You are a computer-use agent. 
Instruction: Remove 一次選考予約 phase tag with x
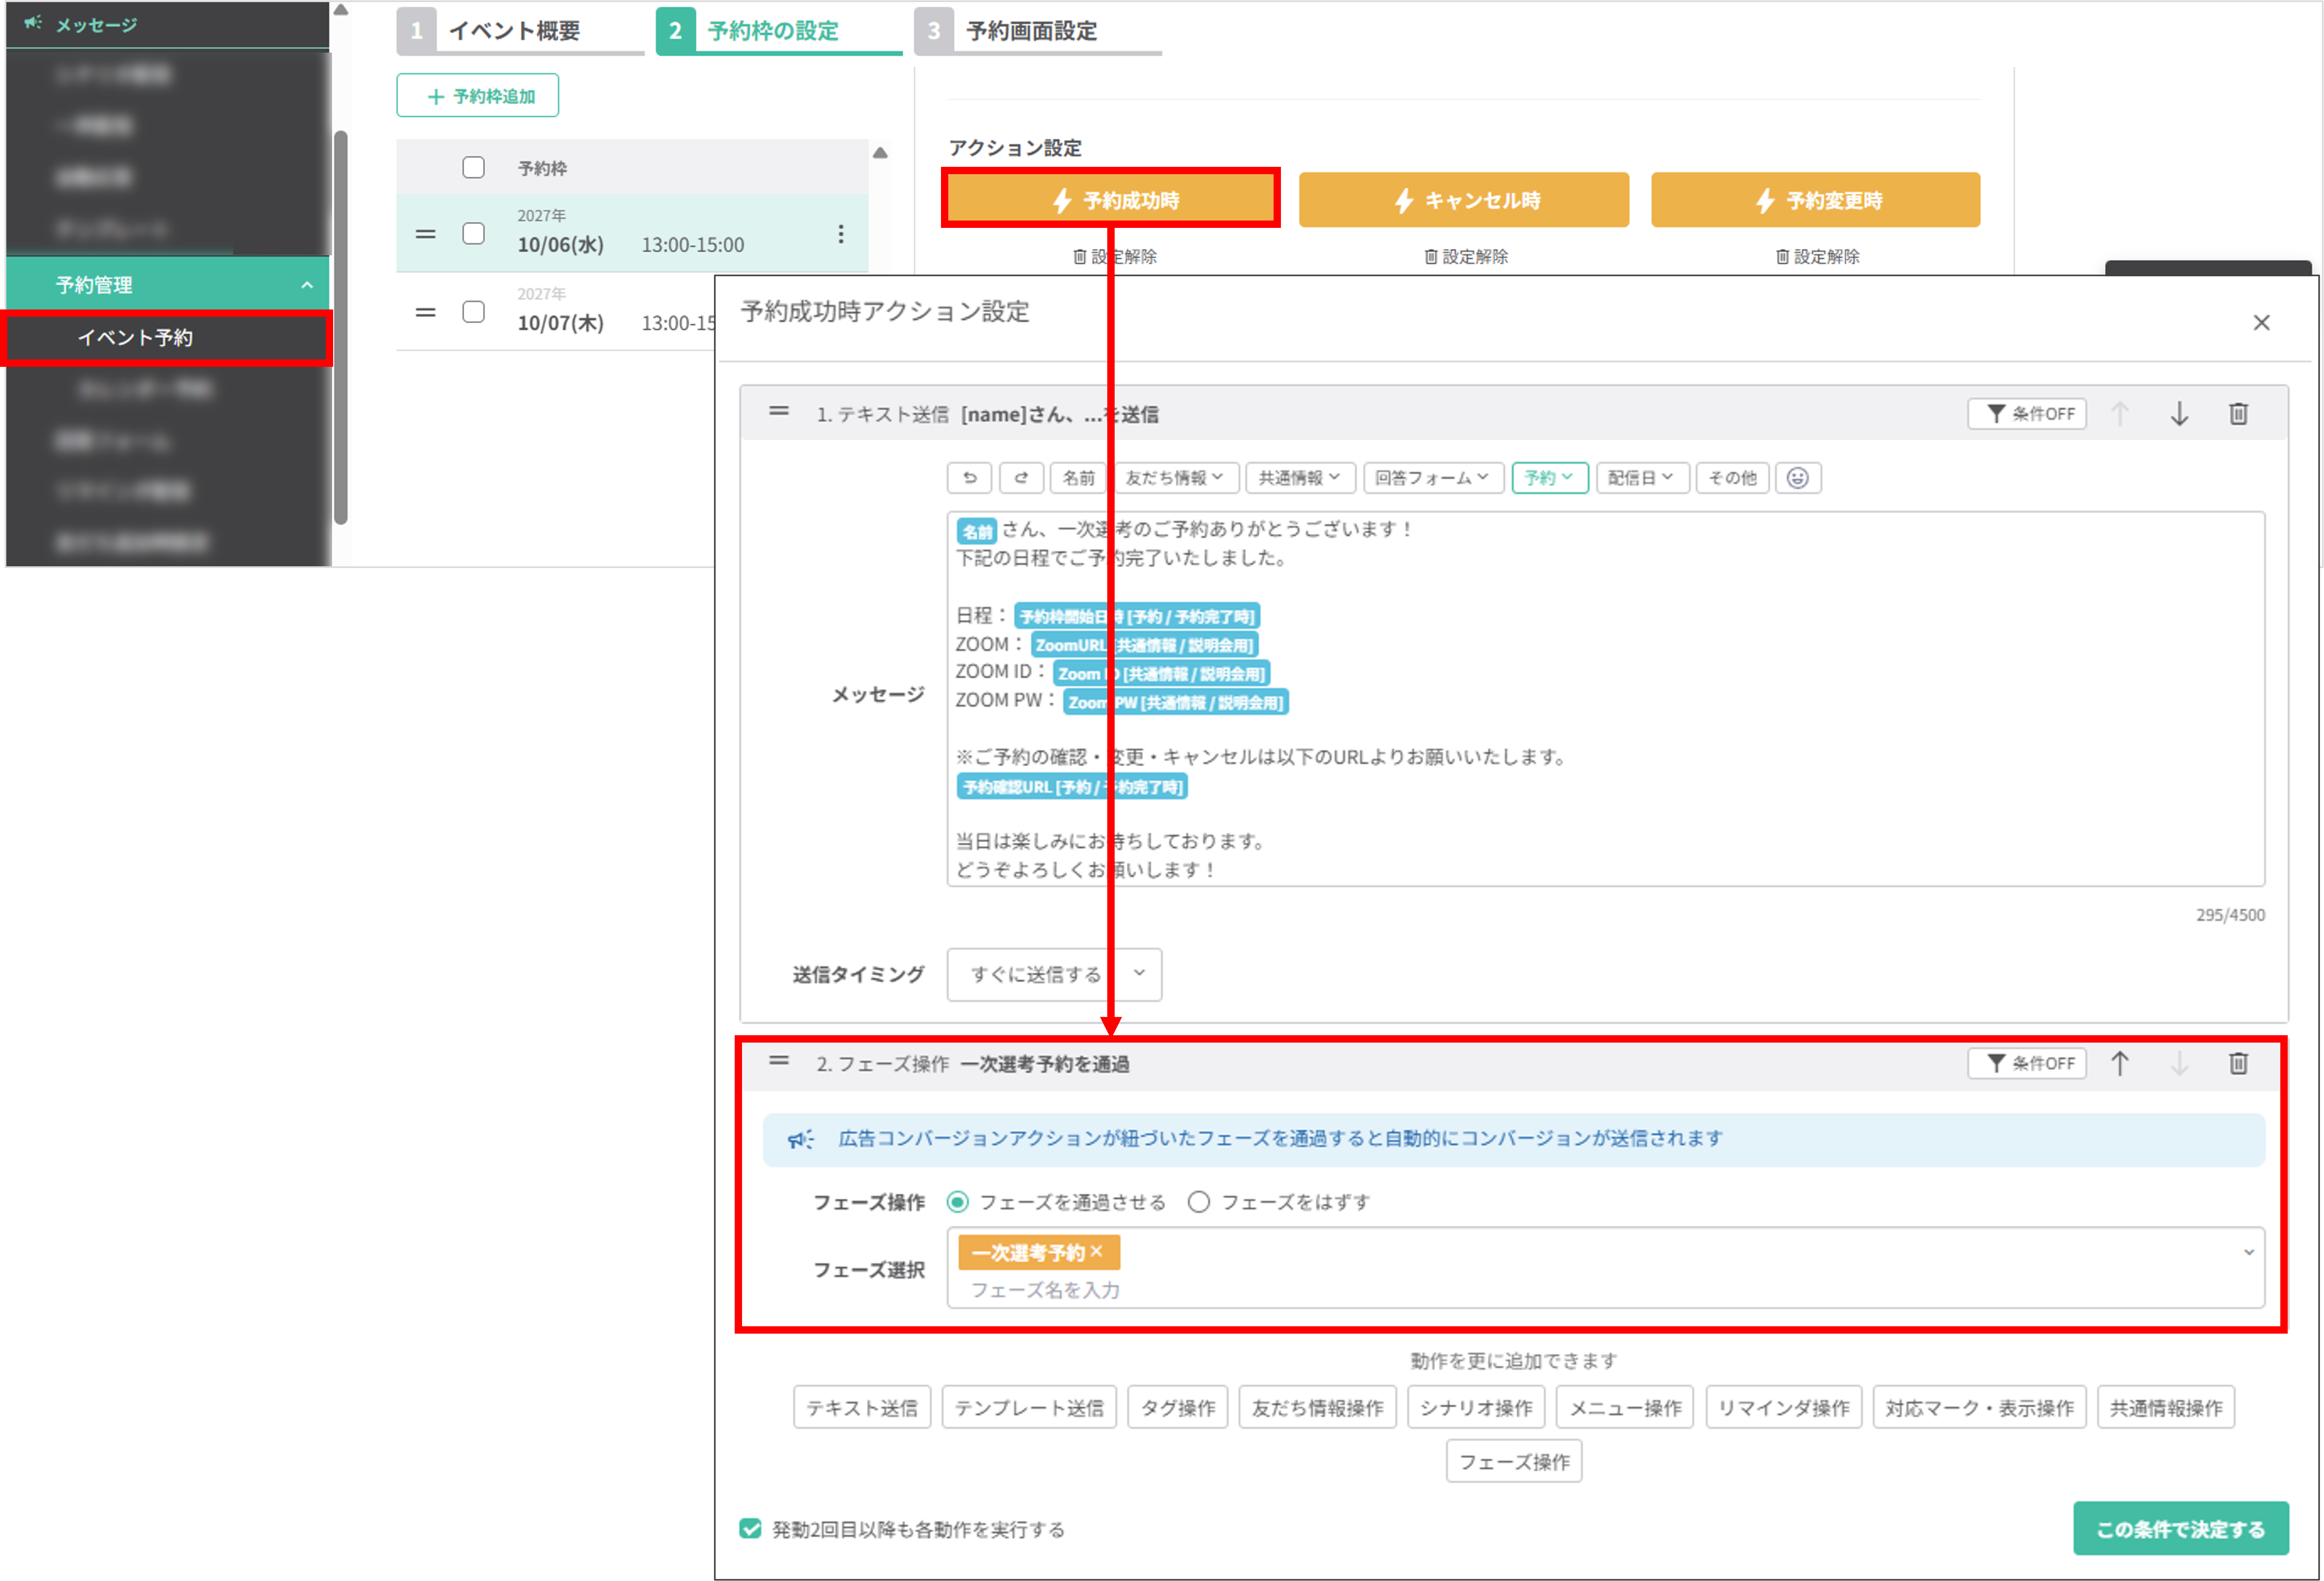1097,1251
